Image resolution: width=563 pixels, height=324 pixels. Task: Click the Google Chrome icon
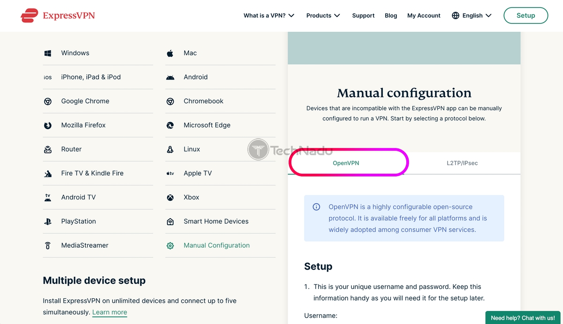tap(48, 101)
